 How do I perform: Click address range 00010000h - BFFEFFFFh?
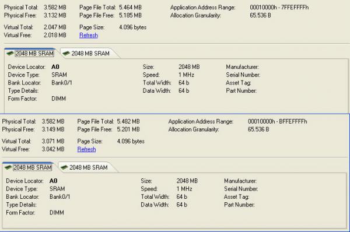pyautogui.click(x=278, y=121)
